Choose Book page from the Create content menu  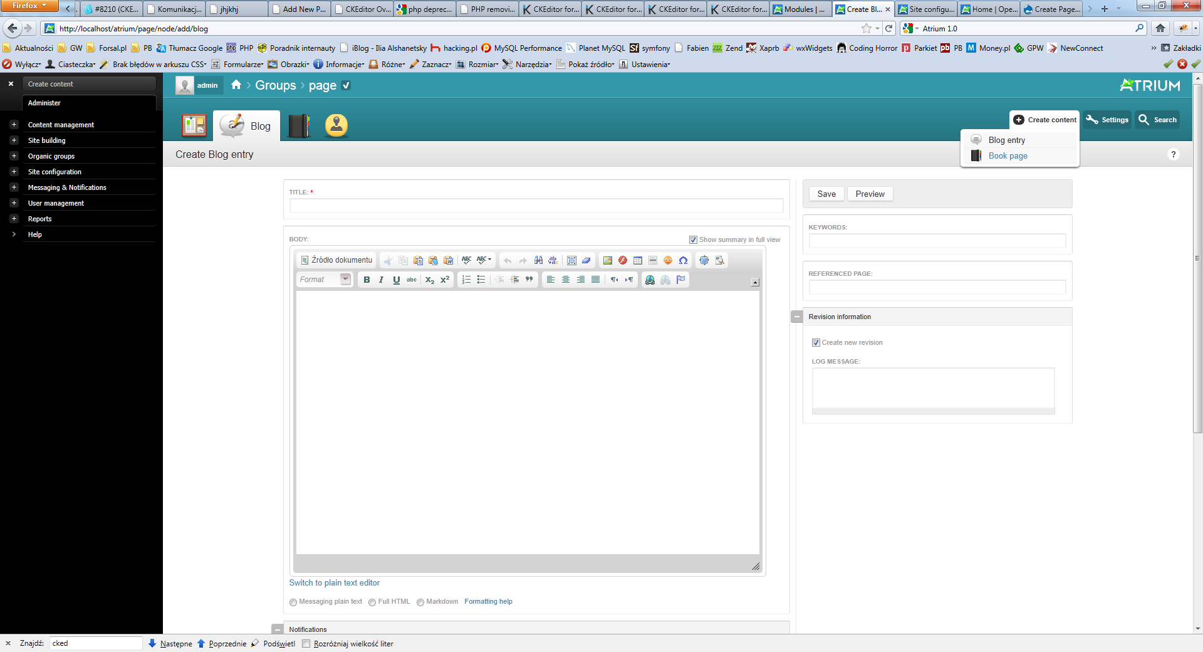pos(1008,156)
